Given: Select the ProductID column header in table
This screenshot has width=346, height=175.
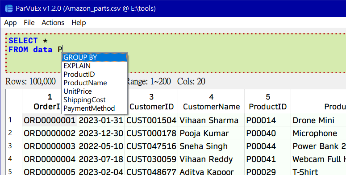Looking at the screenshot, I should click(268, 102).
